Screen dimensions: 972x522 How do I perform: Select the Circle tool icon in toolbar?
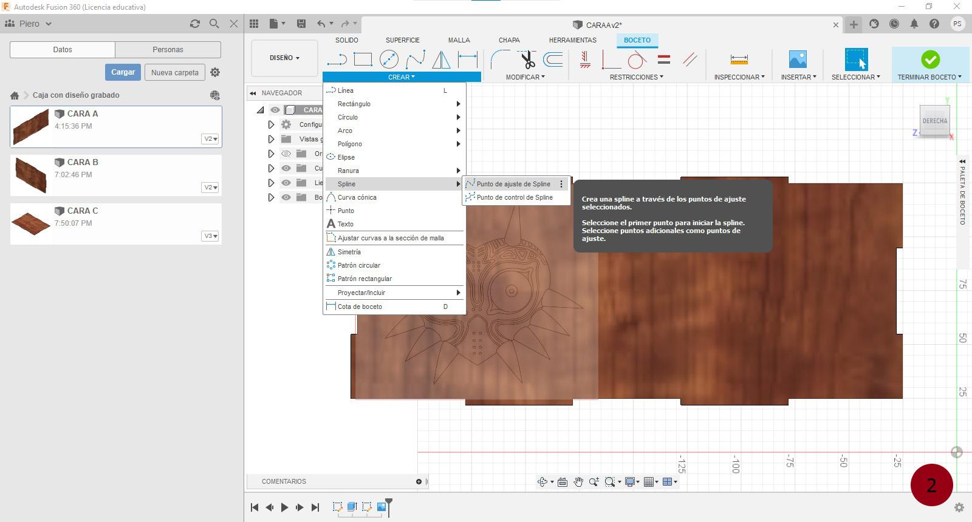click(389, 59)
